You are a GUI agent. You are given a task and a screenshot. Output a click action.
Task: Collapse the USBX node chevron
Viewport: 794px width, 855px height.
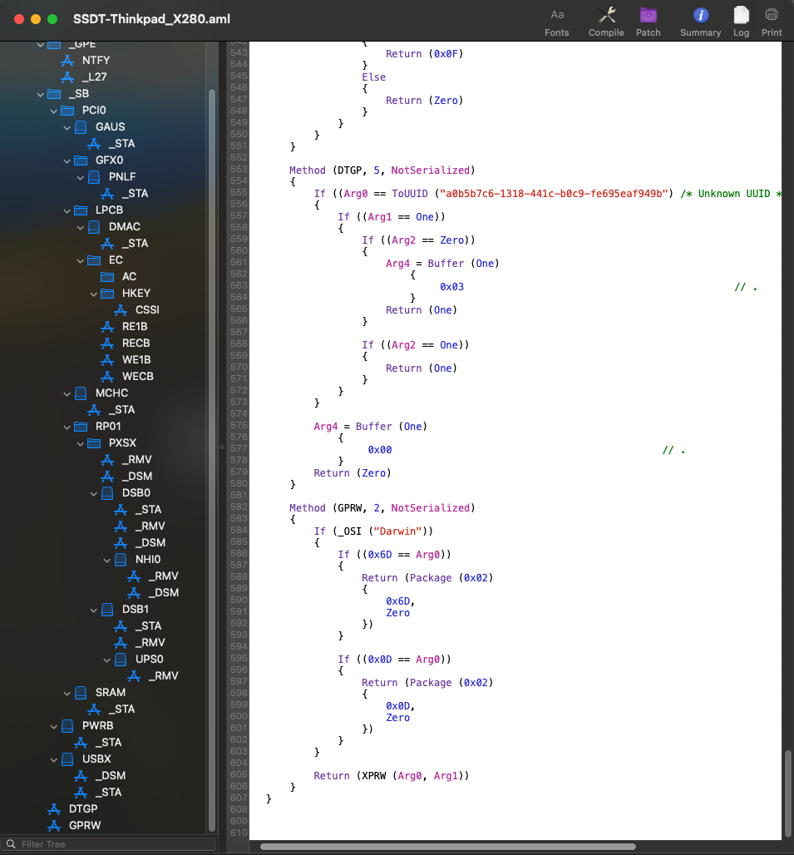pyautogui.click(x=53, y=759)
